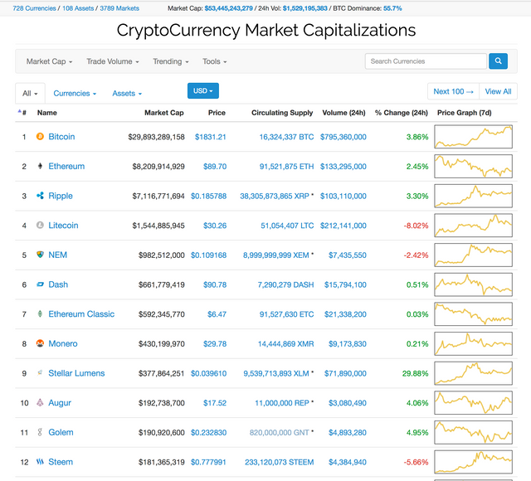Screen dimensions: 531x481
Task: Click the Litecoin logo icon
Action: coord(40,225)
